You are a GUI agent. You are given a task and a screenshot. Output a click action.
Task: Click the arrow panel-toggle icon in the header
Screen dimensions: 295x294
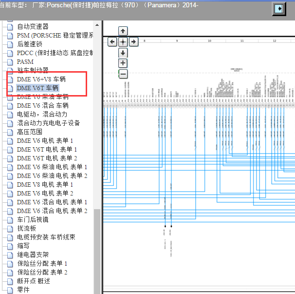[x=279, y=8]
